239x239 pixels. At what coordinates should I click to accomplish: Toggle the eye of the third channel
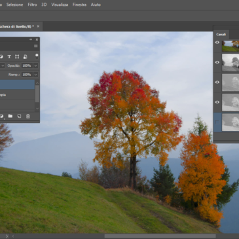(217, 83)
